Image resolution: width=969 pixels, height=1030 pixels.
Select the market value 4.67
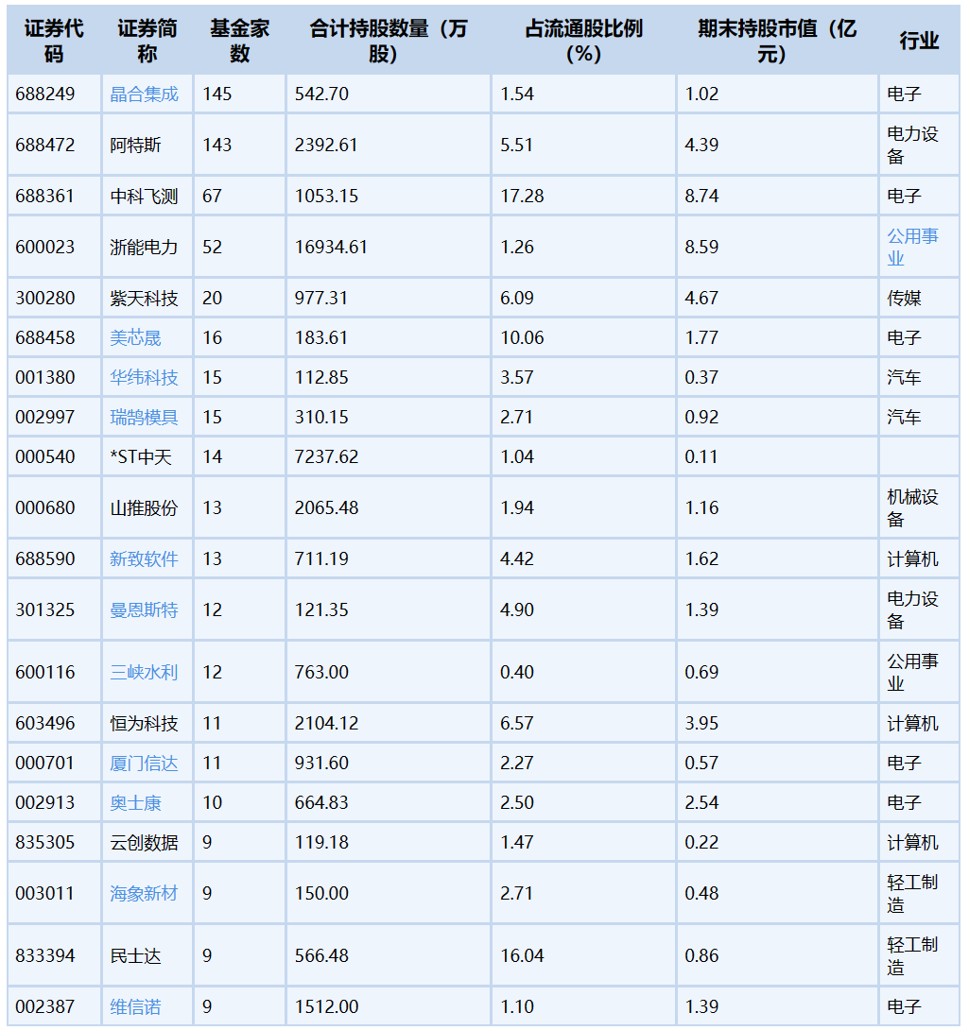click(x=701, y=299)
